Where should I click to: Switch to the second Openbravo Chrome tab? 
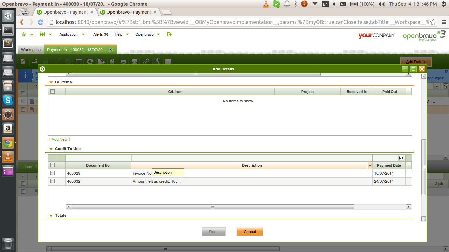129,12
